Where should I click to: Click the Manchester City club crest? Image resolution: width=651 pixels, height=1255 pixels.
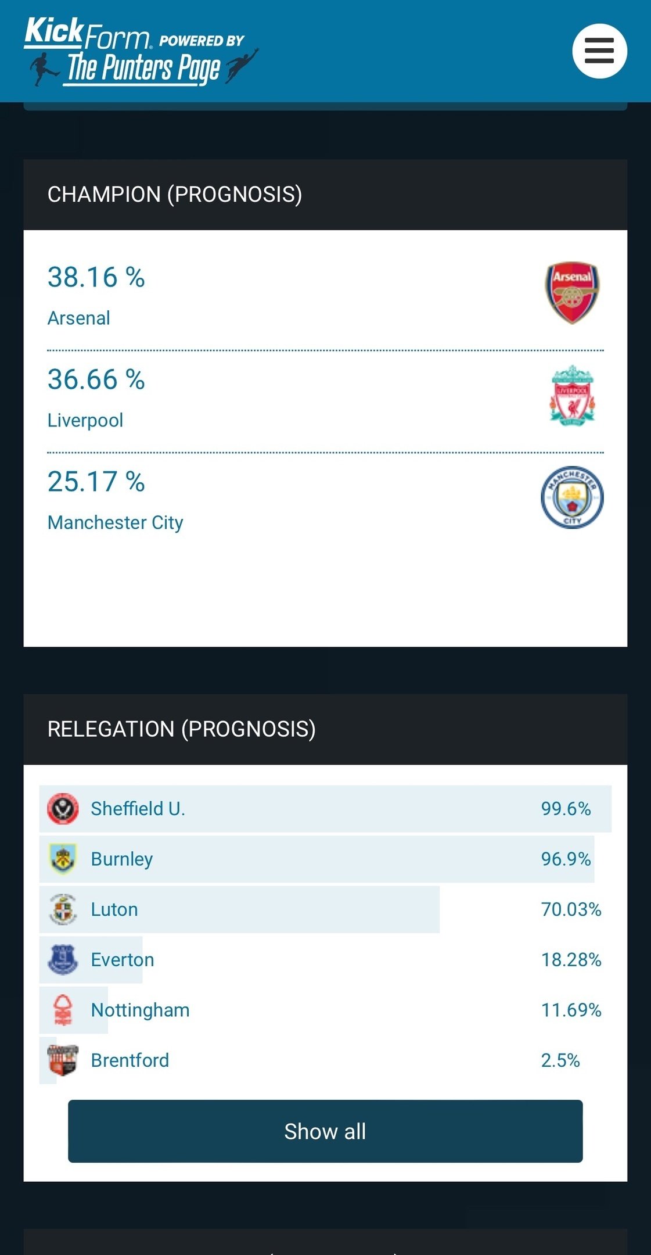(572, 497)
